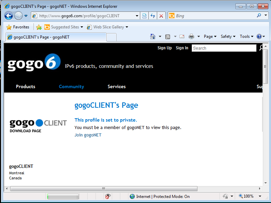Click the scroll right arrow
Viewport: 271px width, 203px height.
pyautogui.click(x=259, y=188)
